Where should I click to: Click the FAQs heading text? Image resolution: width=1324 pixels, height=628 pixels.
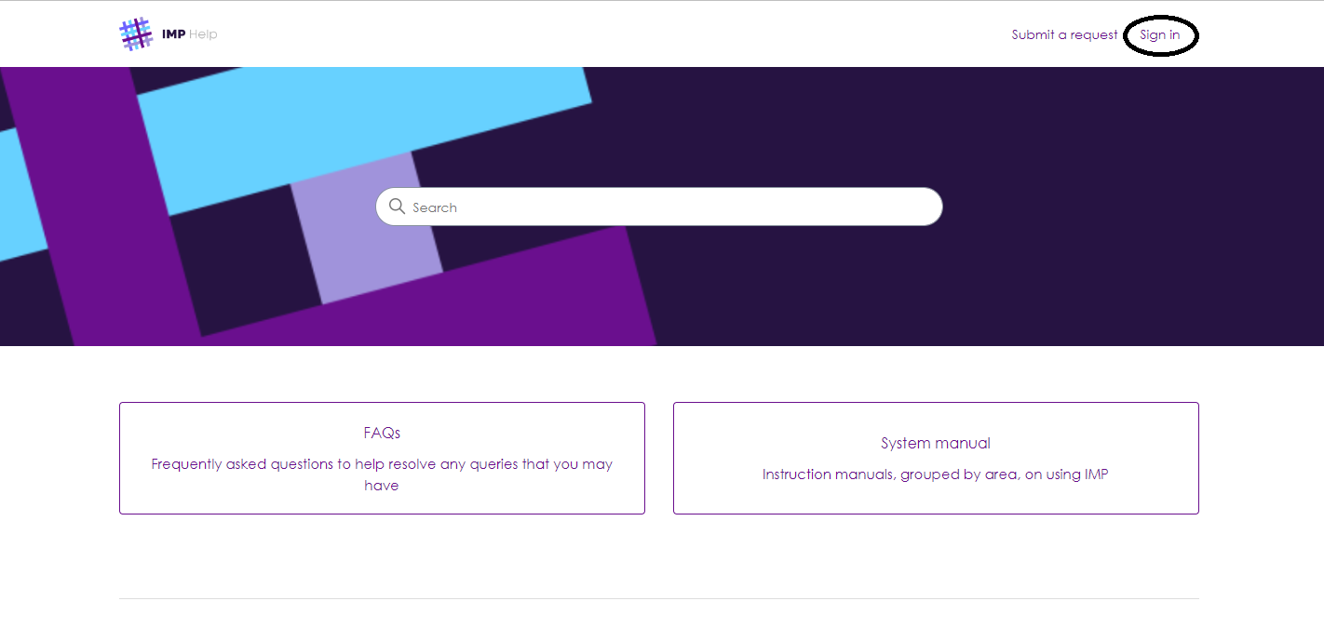[x=382, y=433]
